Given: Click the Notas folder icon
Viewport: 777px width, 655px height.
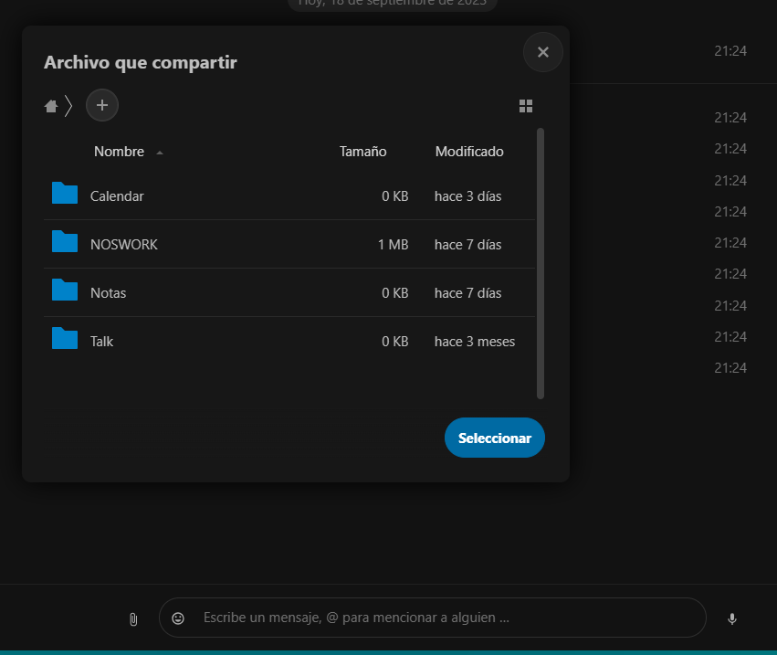Looking at the screenshot, I should 65,290.
